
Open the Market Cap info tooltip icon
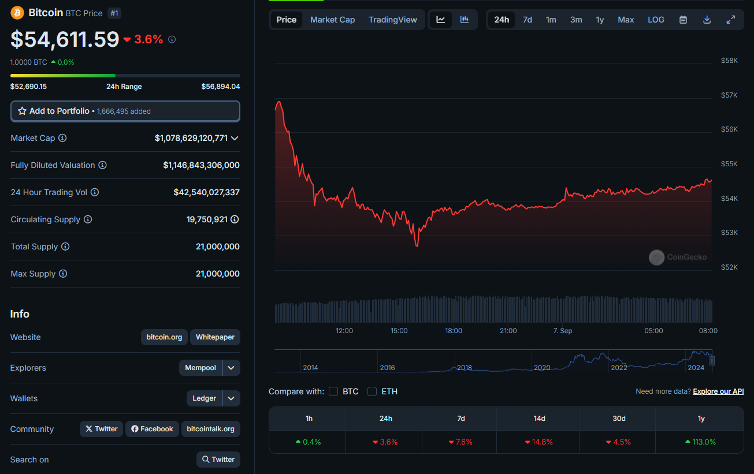click(62, 138)
